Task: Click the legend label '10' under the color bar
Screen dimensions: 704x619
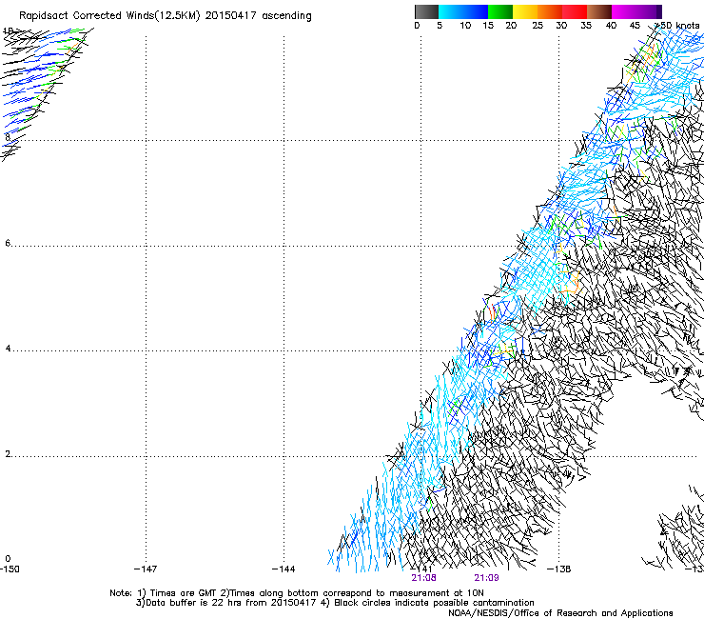Action: (x=465, y=26)
